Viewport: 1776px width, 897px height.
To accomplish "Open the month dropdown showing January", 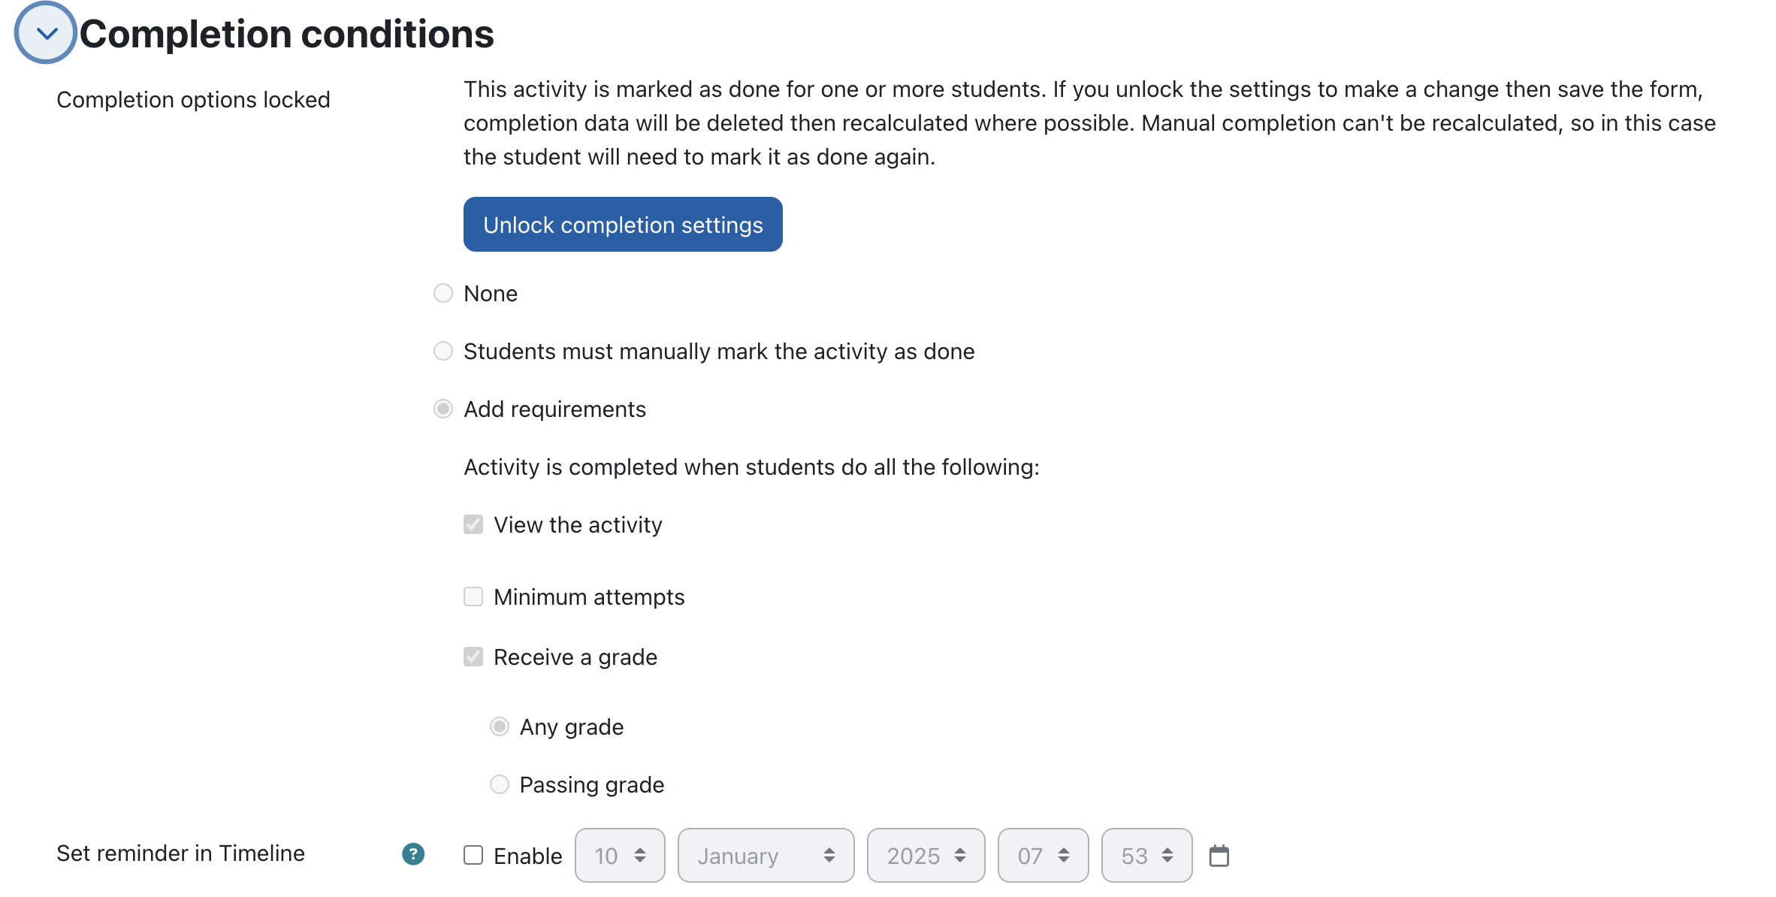I will [766, 856].
